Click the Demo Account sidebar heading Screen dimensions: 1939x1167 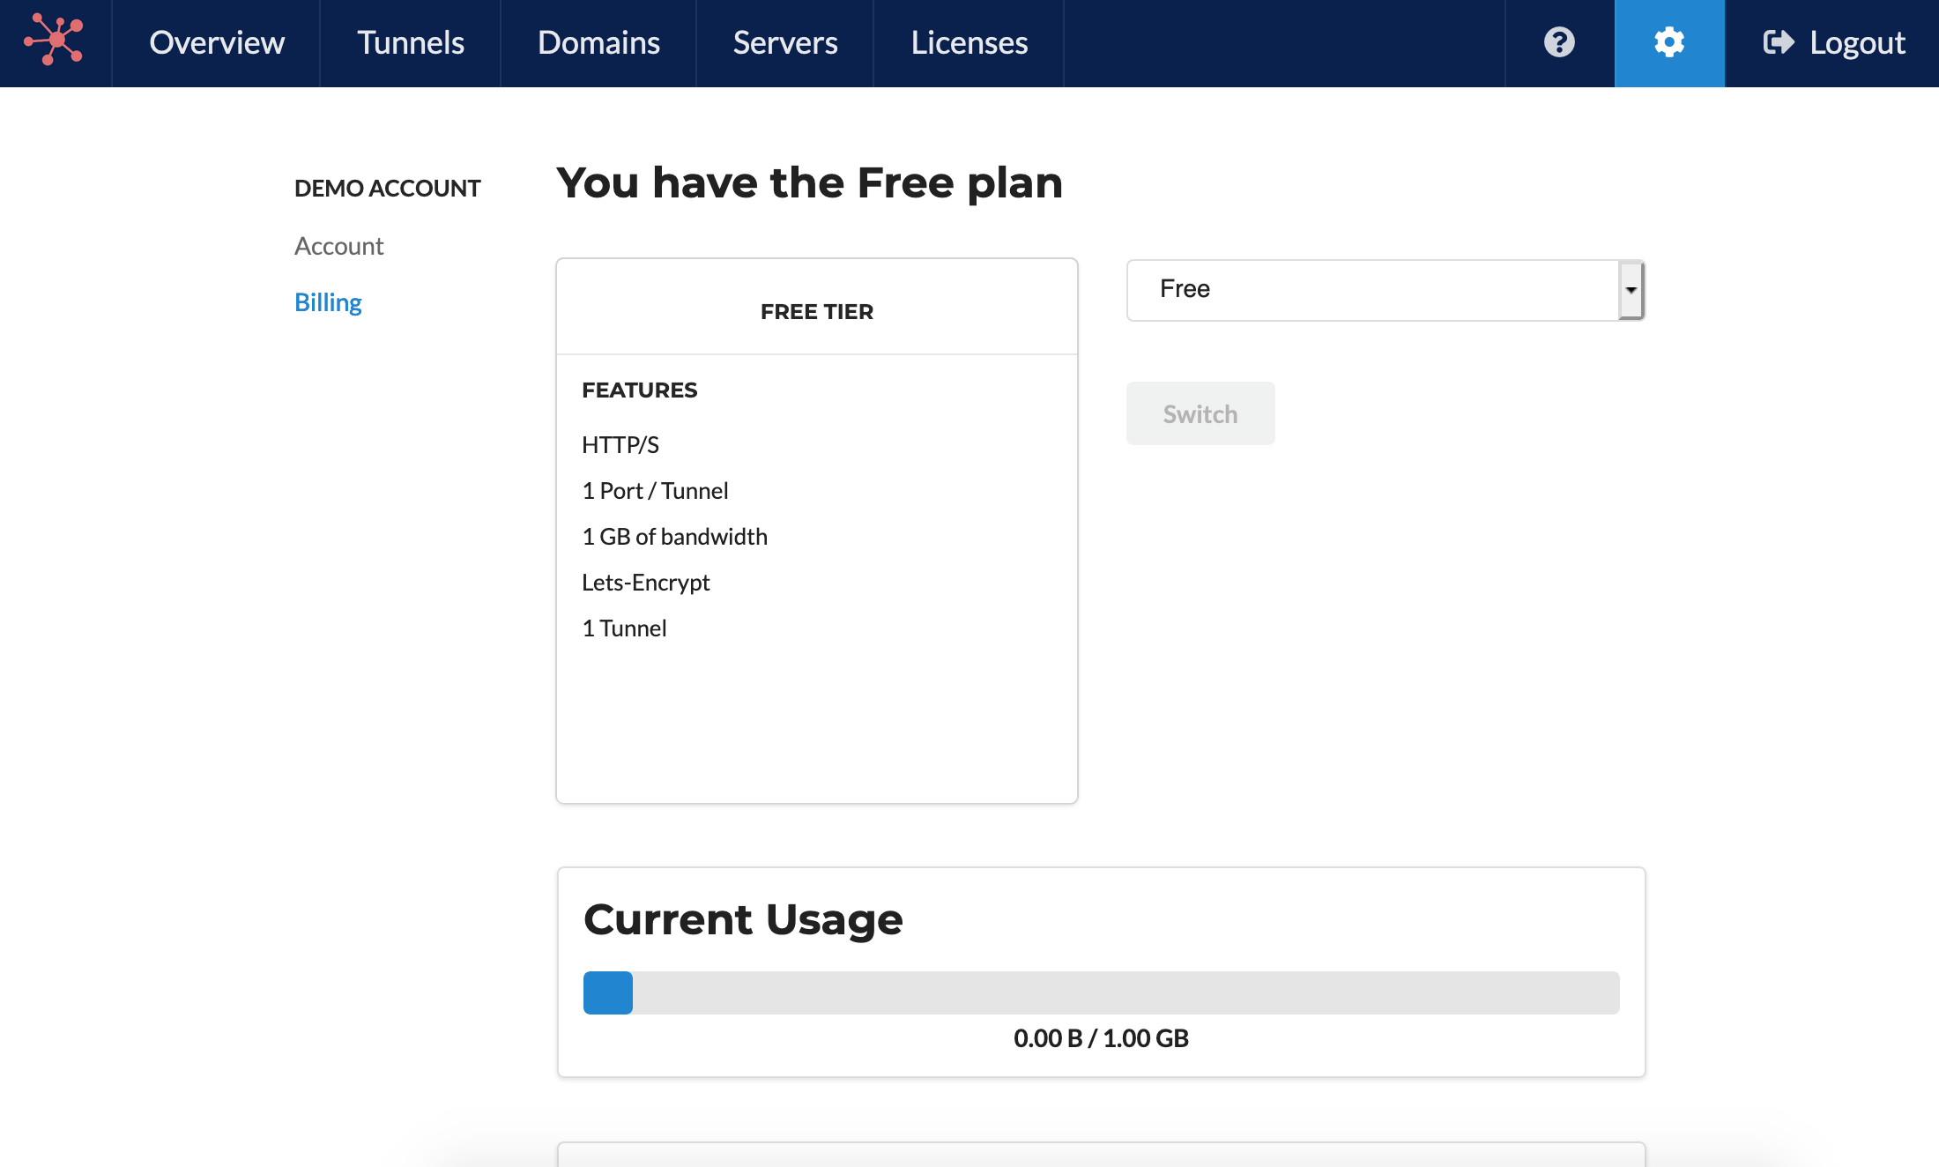pos(388,188)
